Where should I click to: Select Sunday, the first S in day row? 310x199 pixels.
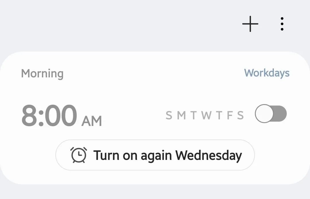pyautogui.click(x=169, y=116)
